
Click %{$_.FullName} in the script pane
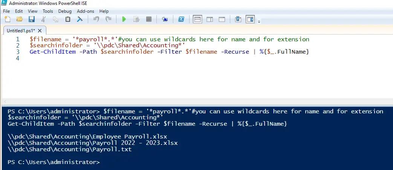[284, 52]
